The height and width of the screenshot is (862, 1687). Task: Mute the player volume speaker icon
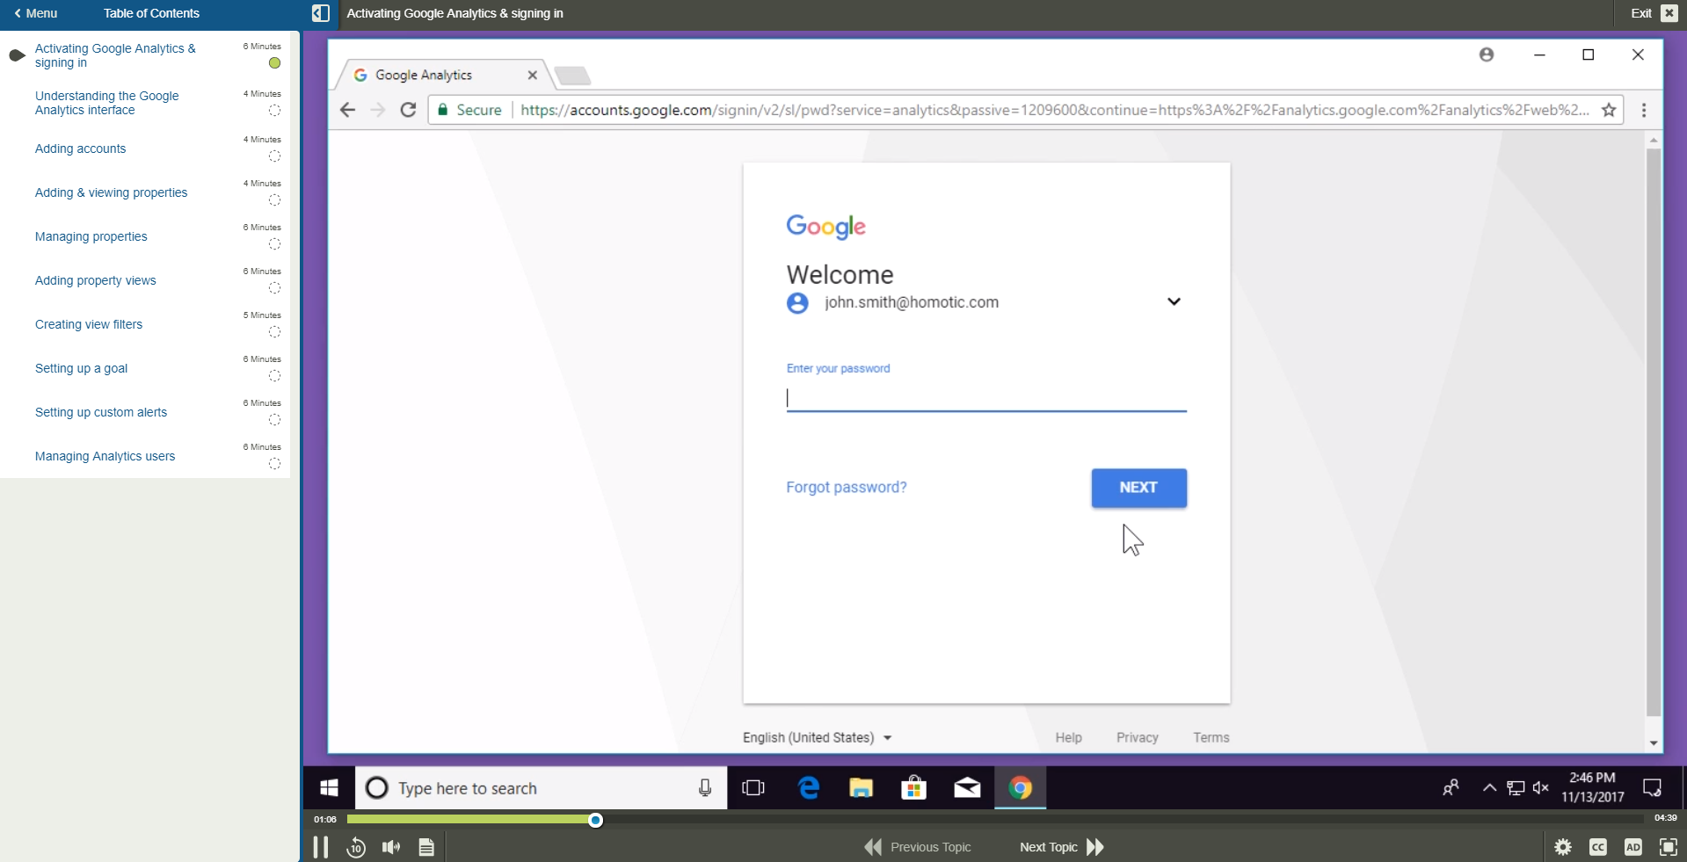[390, 846]
